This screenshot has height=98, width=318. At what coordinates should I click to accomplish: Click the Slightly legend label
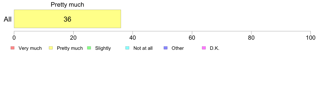[103, 48]
